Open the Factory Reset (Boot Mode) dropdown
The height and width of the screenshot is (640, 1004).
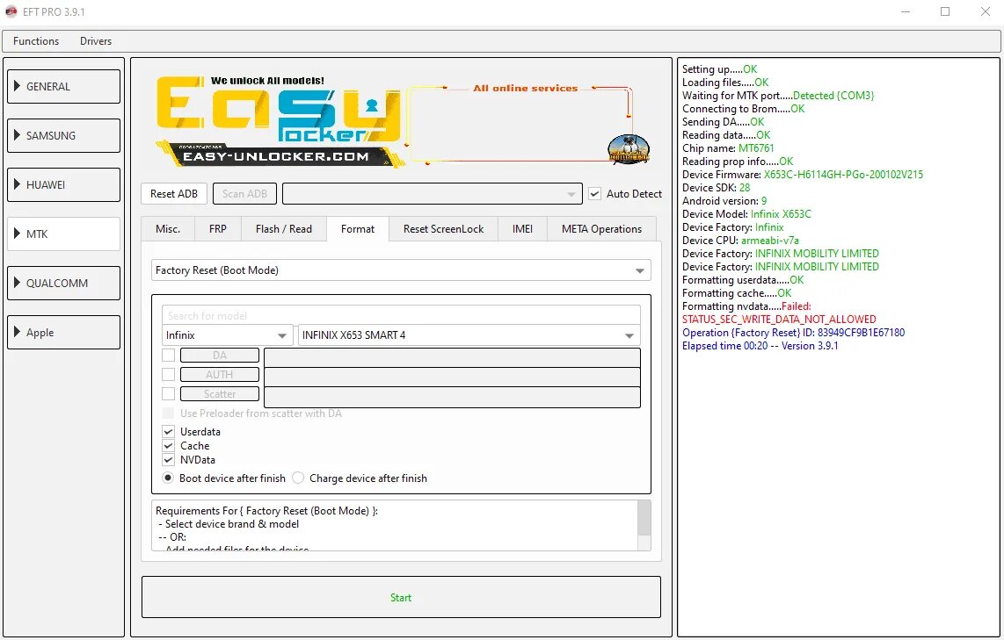(x=401, y=270)
